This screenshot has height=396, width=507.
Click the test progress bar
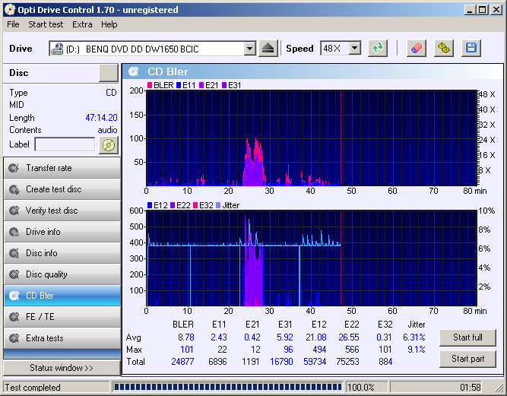coord(227,387)
